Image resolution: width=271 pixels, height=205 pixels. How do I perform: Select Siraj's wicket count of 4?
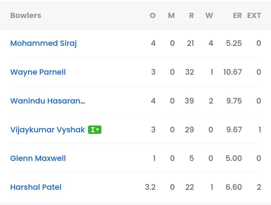click(211, 43)
